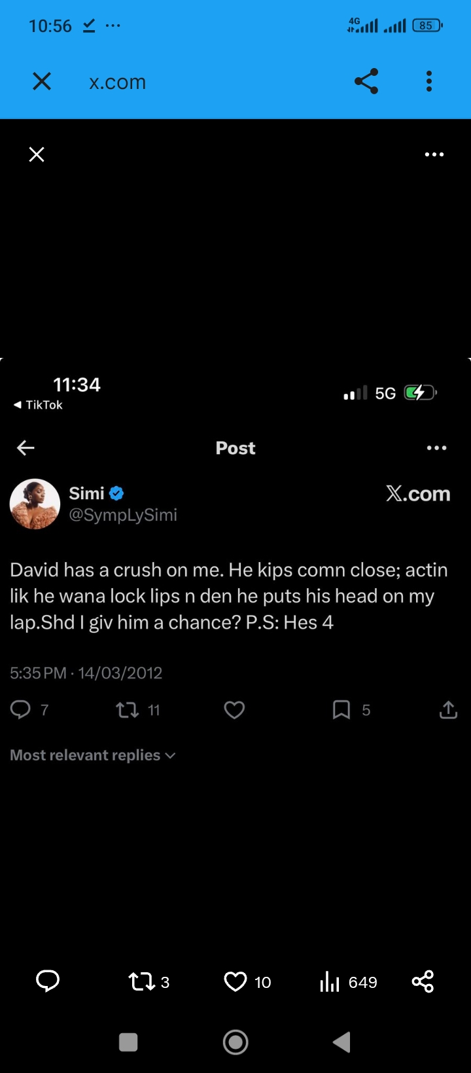Tap the bookmark icon in screenshot
The image size is (471, 1073).
pos(341,710)
